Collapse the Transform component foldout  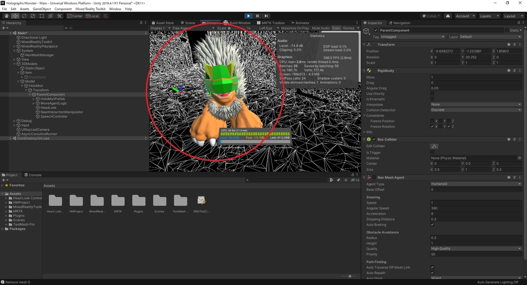365,44
